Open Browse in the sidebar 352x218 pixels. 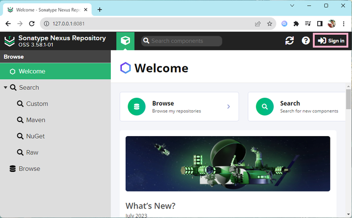point(29,169)
